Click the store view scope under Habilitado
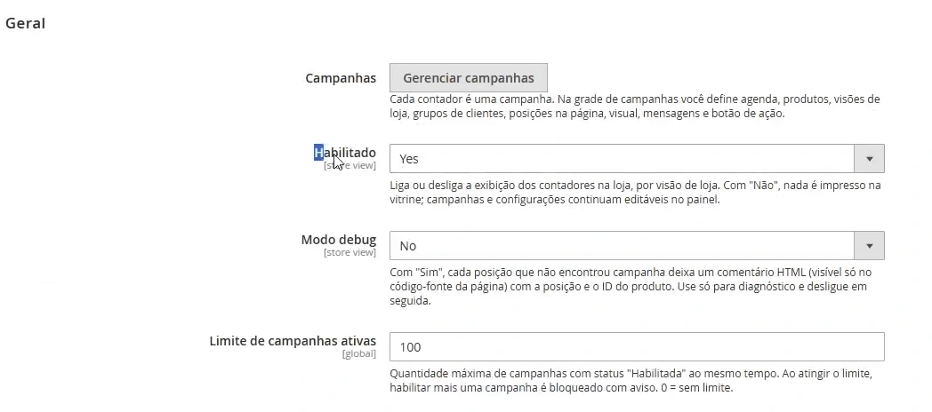932x412 pixels. click(x=349, y=166)
